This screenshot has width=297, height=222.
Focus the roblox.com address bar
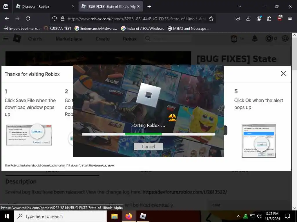point(136,19)
